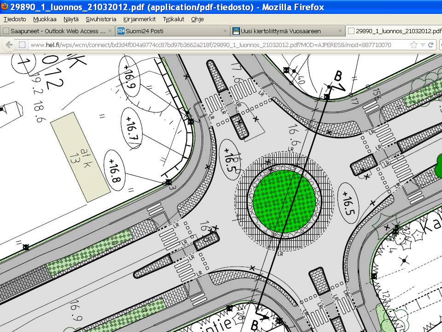Viewport: 442px width, 332px height.
Task: Close the Uusi kiertoliittymä Vuosaareen tab
Action: coord(340,31)
